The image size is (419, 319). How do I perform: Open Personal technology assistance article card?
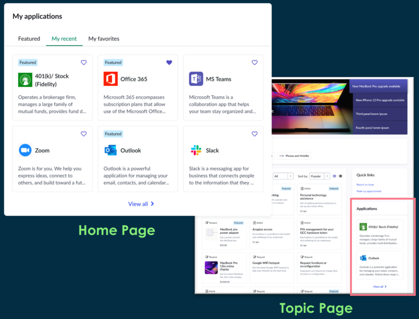319,199
